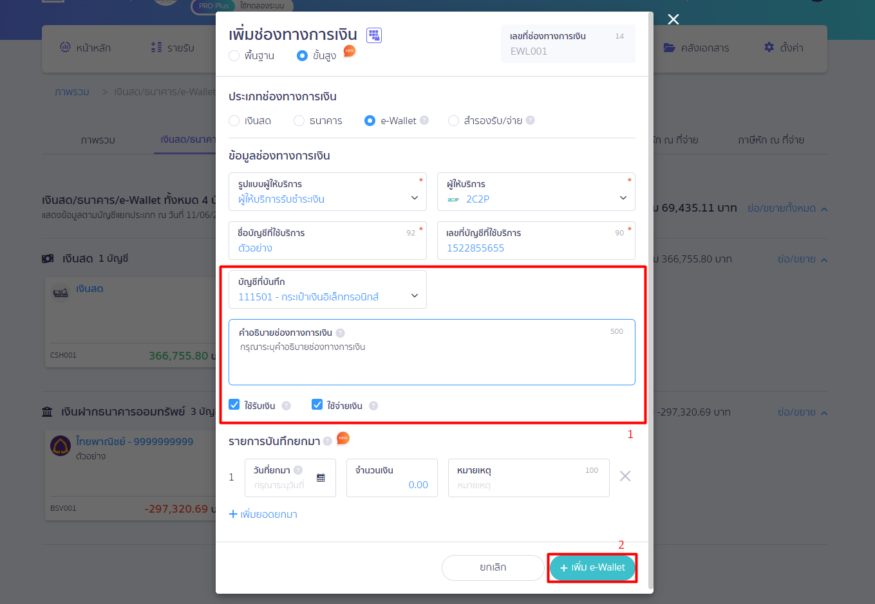The height and width of the screenshot is (604, 875).
Task: Click the help icon beside คำอธิบายช่องทางการเงิน
Action: click(x=340, y=333)
